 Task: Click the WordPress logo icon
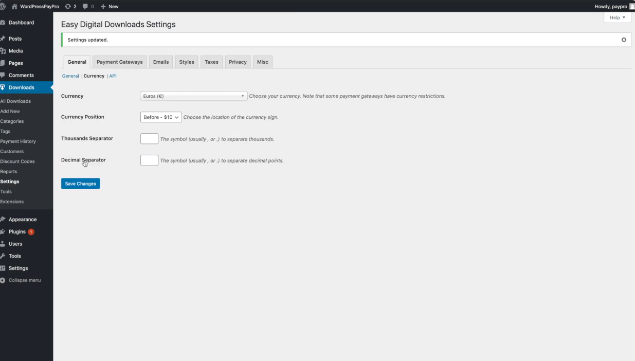pyautogui.click(x=3, y=6)
